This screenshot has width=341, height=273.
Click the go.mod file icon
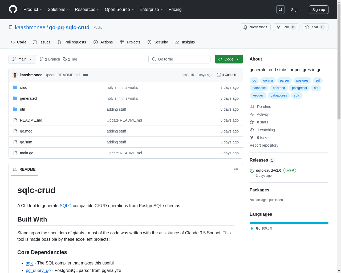click(15, 131)
